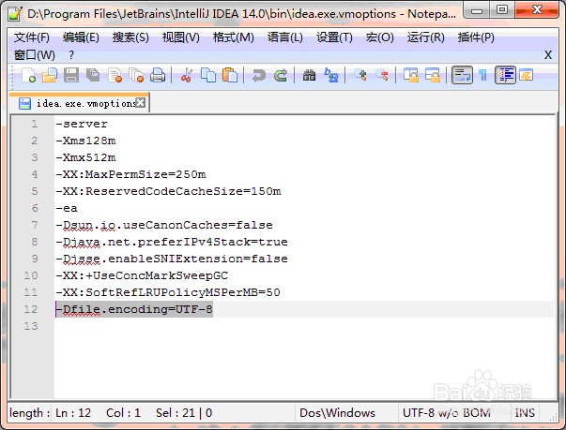The width and height of the screenshot is (566, 430).
Task: Toggle Show all characters pilcrow icon
Action: (483, 76)
